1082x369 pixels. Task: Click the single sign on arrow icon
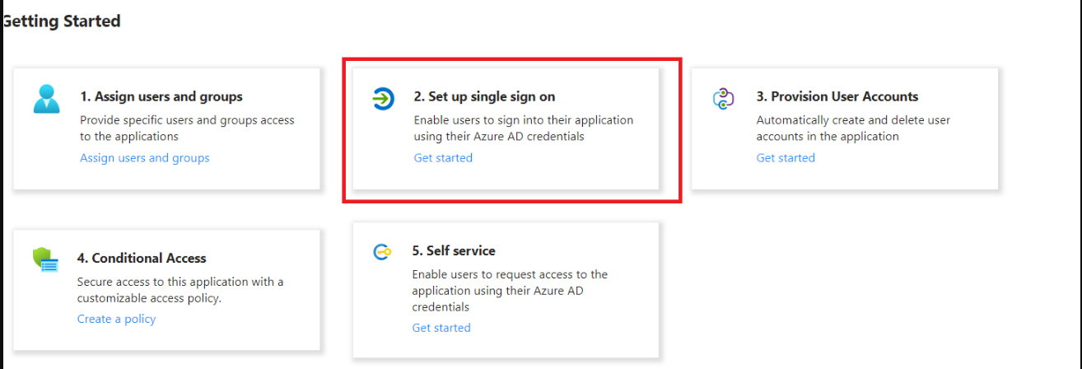point(383,99)
